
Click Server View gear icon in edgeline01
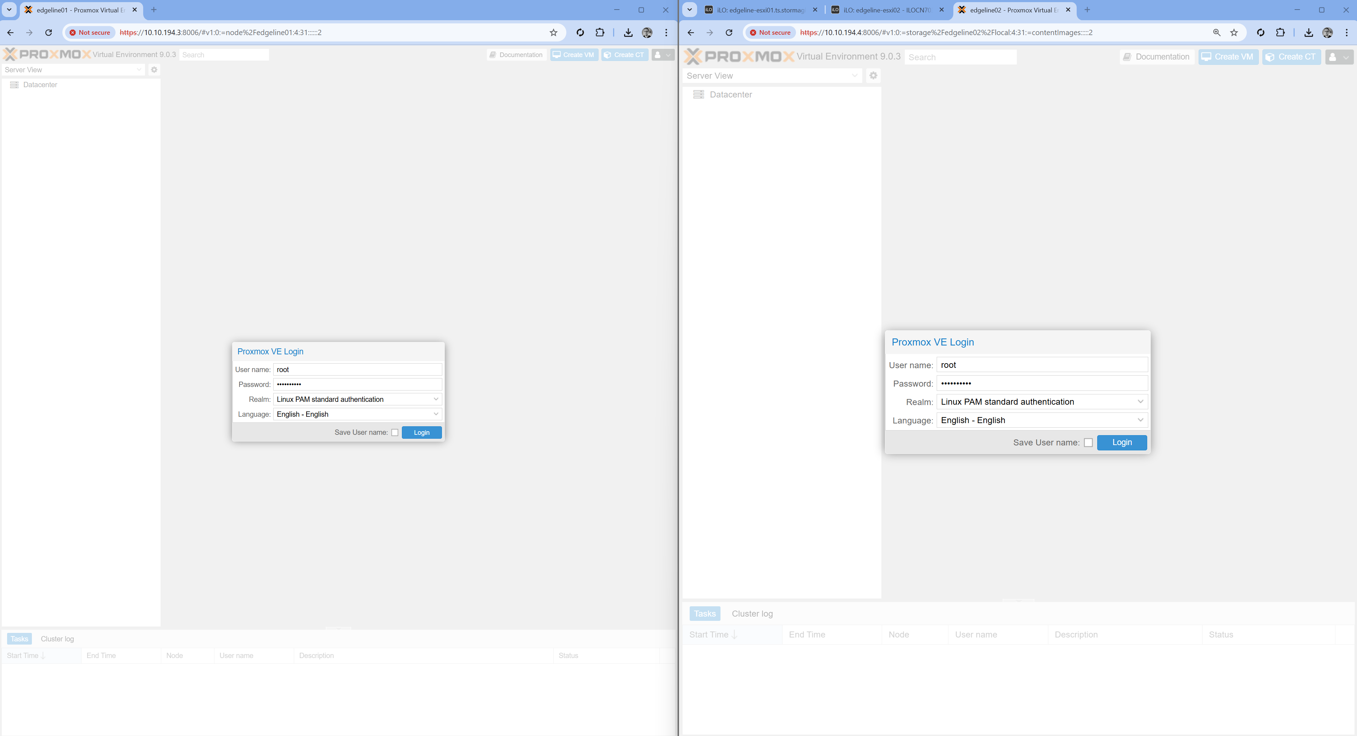pos(154,69)
